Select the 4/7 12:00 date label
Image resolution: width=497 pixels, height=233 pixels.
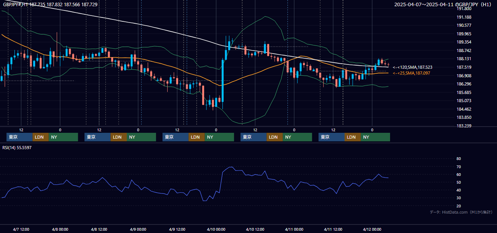coord(21,229)
